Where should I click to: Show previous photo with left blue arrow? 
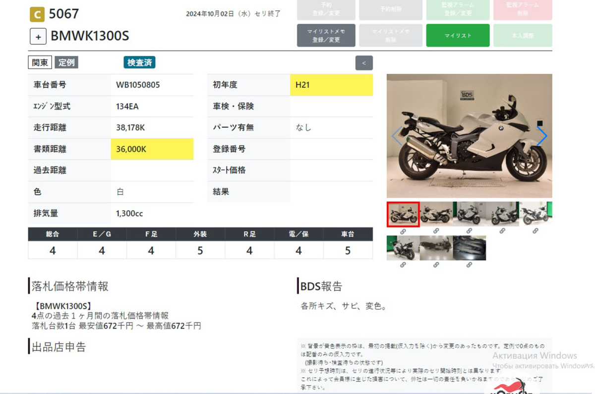pyautogui.click(x=397, y=136)
